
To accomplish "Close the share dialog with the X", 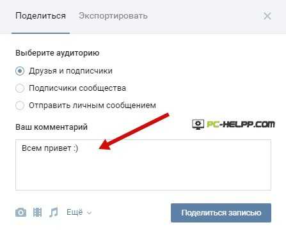I will point(267,16).
